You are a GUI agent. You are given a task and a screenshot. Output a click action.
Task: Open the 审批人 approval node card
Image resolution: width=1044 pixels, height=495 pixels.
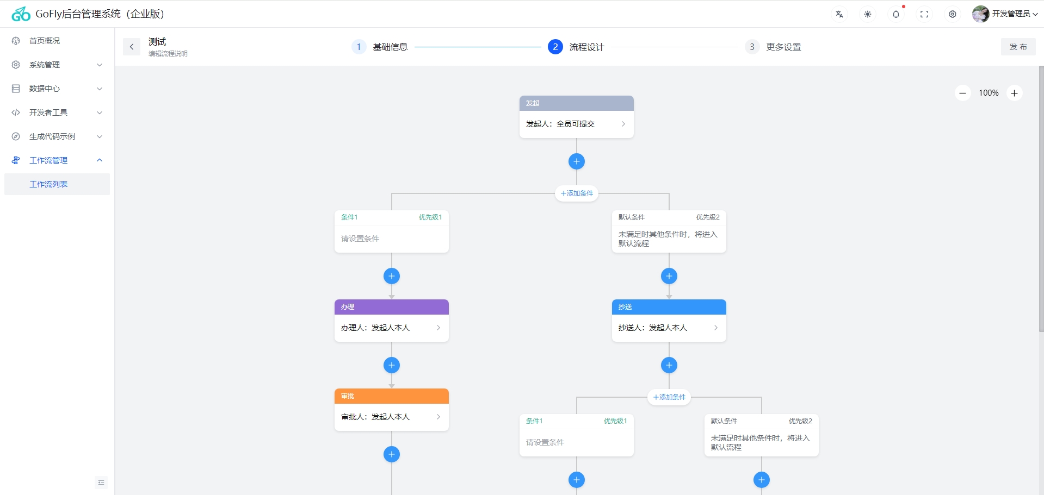(391, 417)
